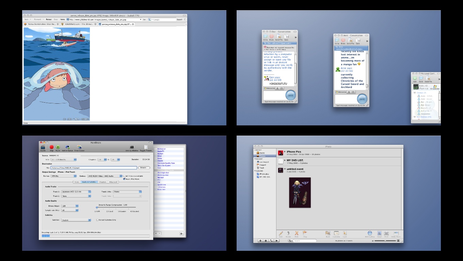Switch to the Chapters tab in HandBrake
The height and width of the screenshot is (261, 463).
click(102, 182)
